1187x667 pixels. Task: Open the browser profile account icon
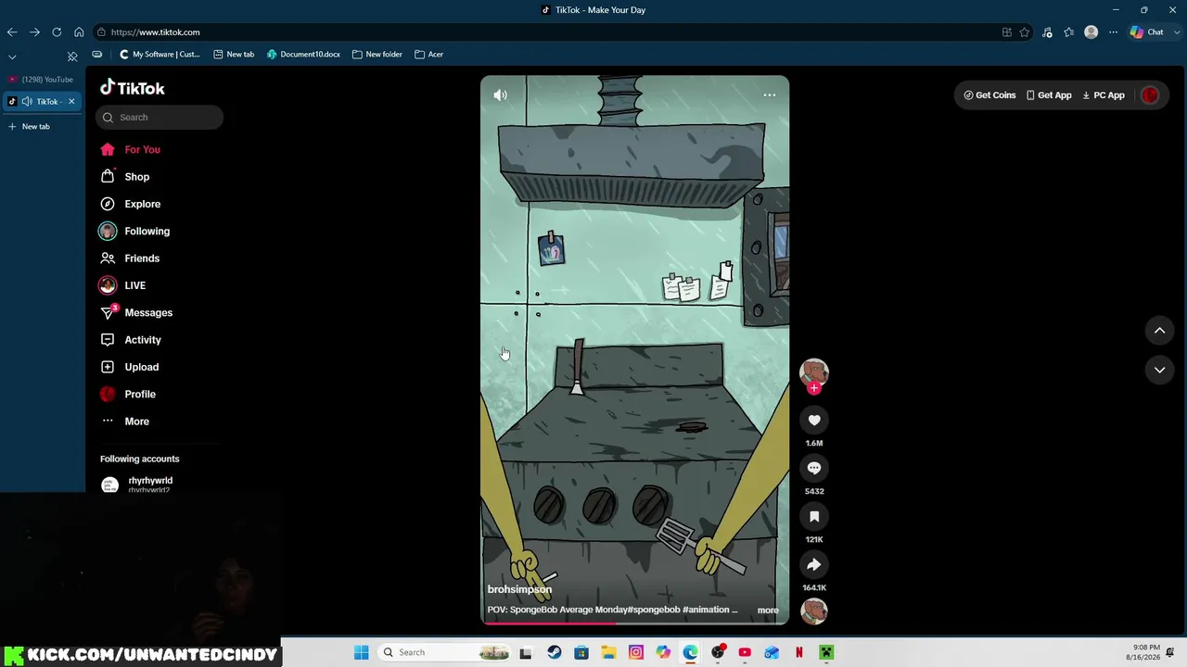point(1091,32)
